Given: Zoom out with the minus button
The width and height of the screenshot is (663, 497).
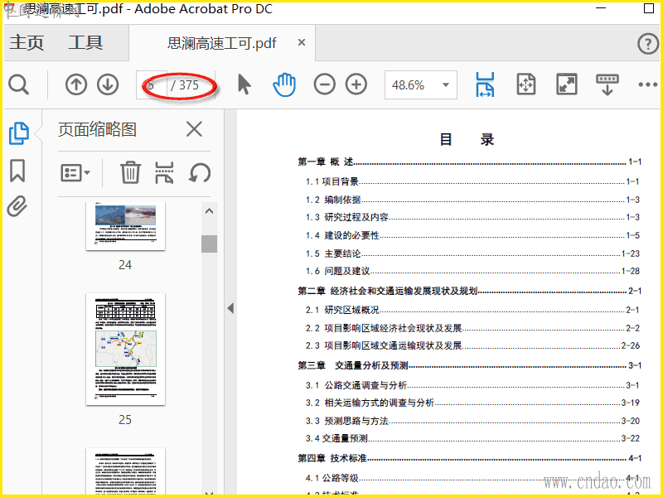Looking at the screenshot, I should tap(324, 84).
